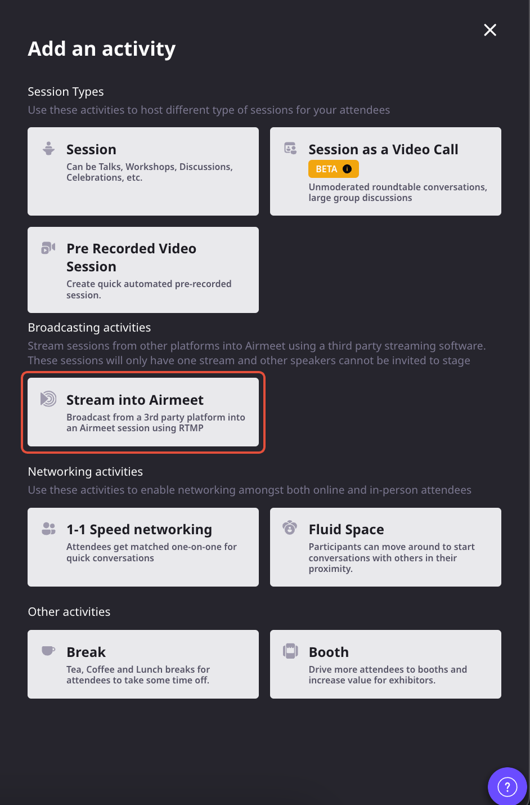This screenshot has width=530, height=805.
Task: Click the Video Call session icon
Action: click(x=290, y=149)
